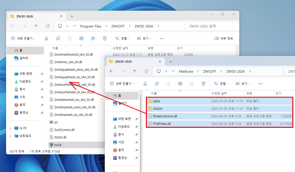The width and height of the screenshot is (295, 172).
Task: Open 새로 만들기 dropdown in Medicine window
Action: pyautogui.click(x=122, y=84)
